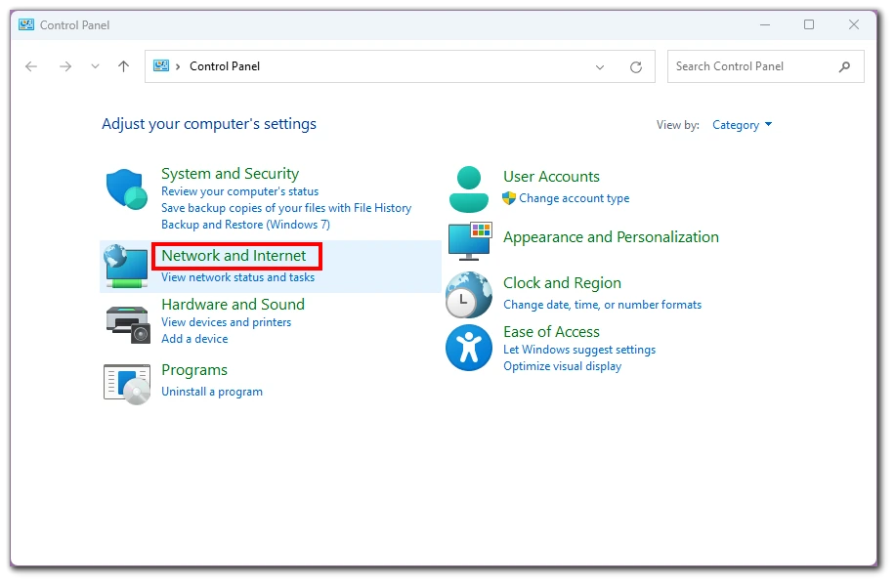Open System and Security
This screenshot has width=895, height=584.
click(x=230, y=174)
